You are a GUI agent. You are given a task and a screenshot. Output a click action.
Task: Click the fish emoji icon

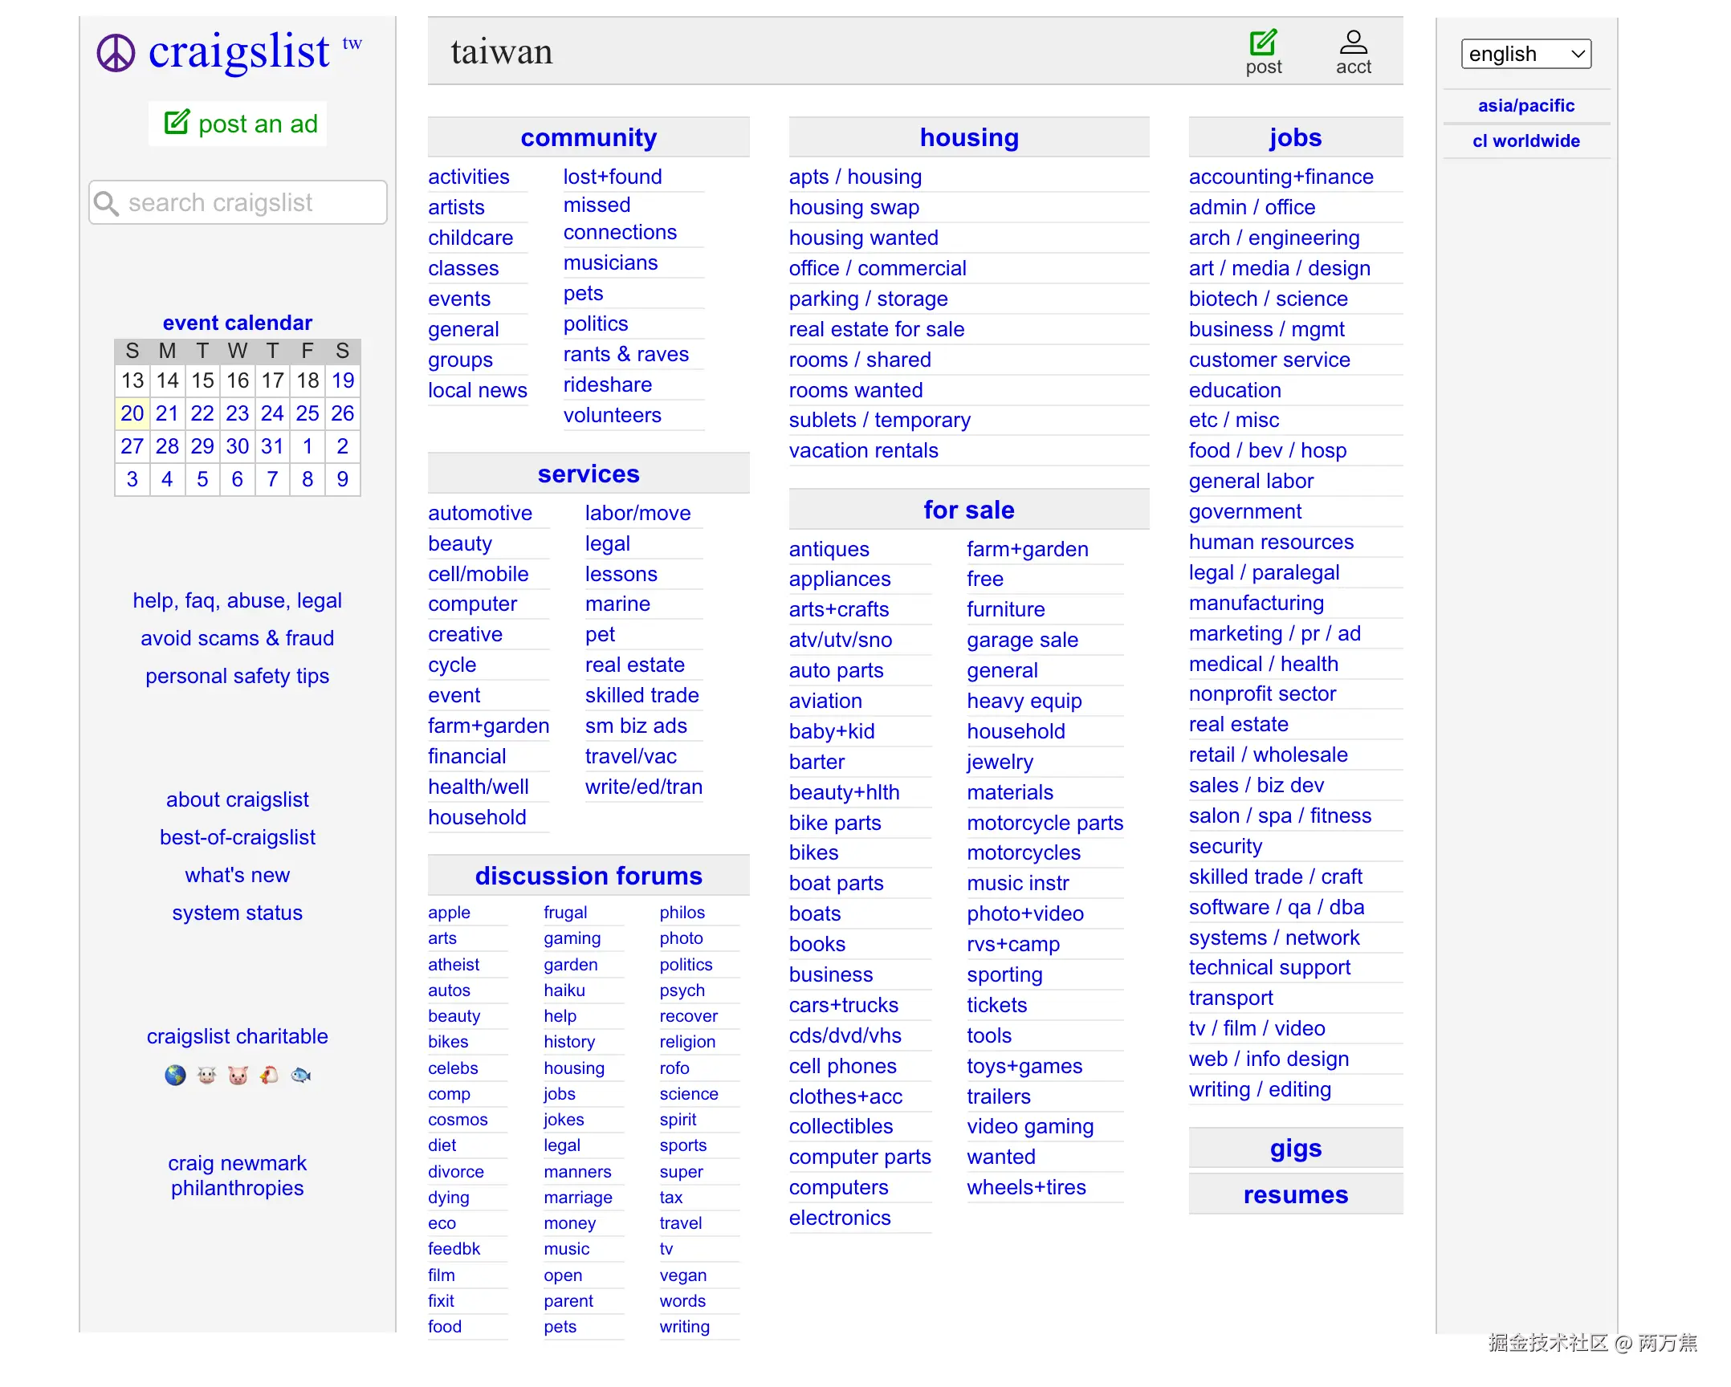(x=300, y=1075)
